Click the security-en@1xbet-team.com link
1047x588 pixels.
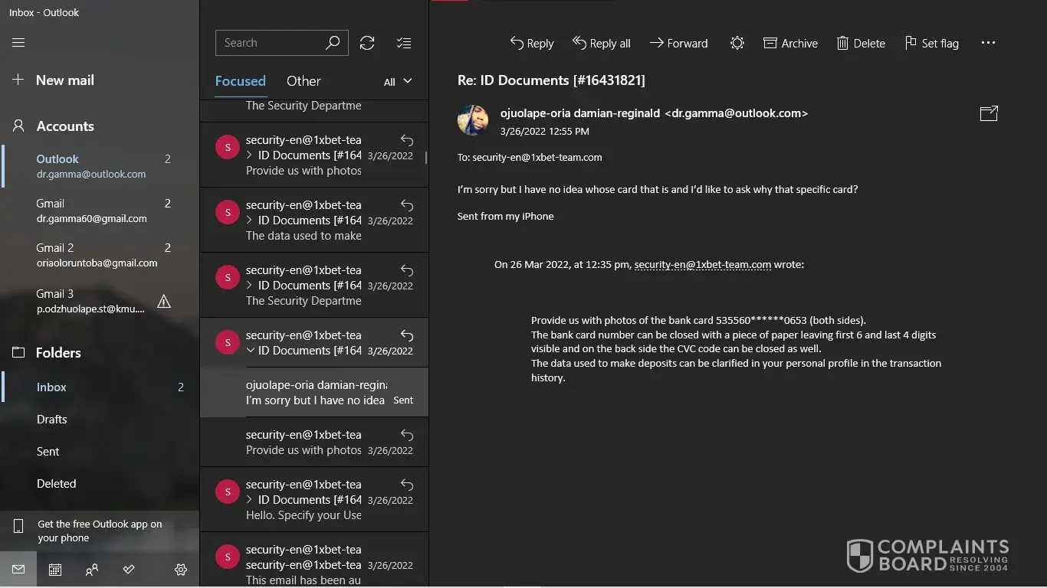pos(702,265)
